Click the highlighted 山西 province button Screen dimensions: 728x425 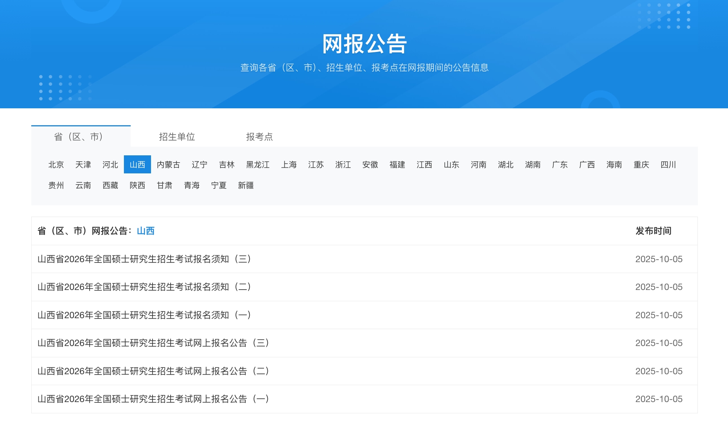pyautogui.click(x=137, y=165)
